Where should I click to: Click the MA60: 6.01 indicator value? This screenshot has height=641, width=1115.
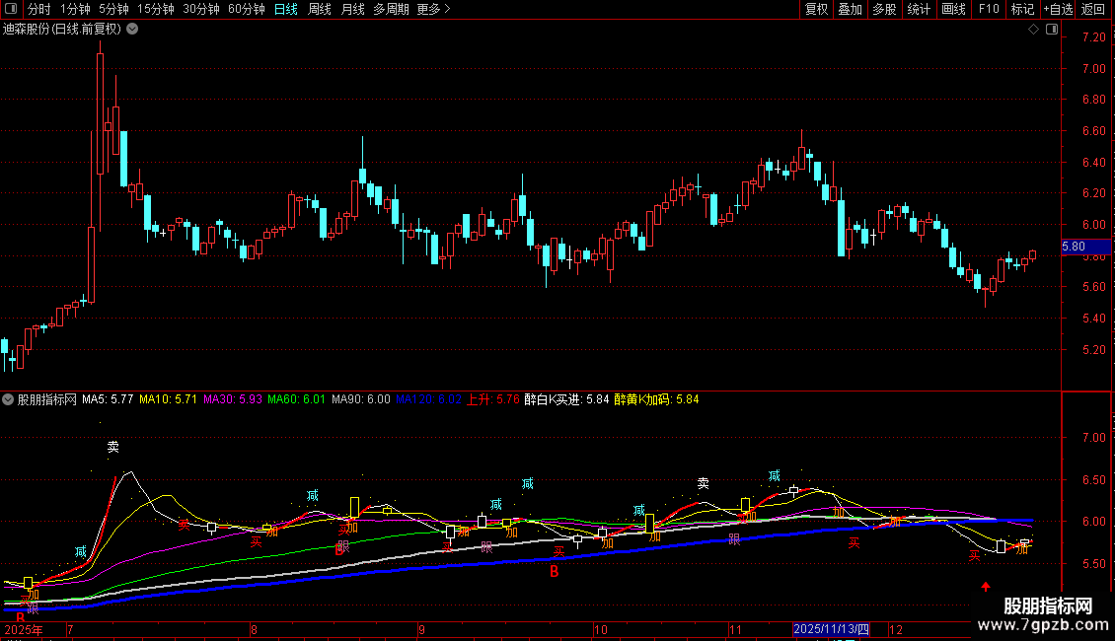(x=296, y=399)
